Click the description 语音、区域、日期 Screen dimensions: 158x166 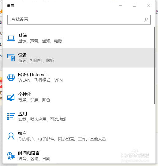click(34, 159)
